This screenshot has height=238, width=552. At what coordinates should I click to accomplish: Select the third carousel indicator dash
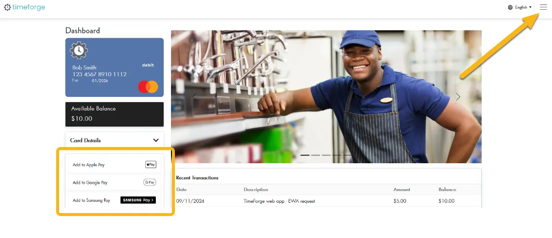[326, 155]
